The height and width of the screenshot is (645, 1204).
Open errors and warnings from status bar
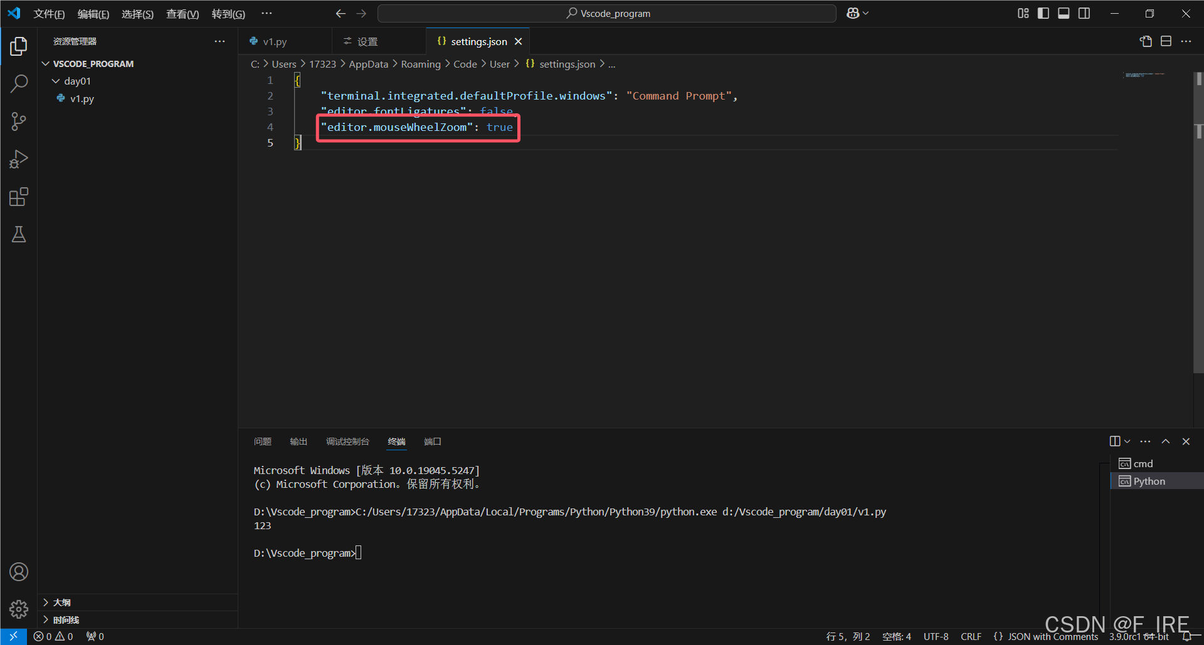point(53,636)
